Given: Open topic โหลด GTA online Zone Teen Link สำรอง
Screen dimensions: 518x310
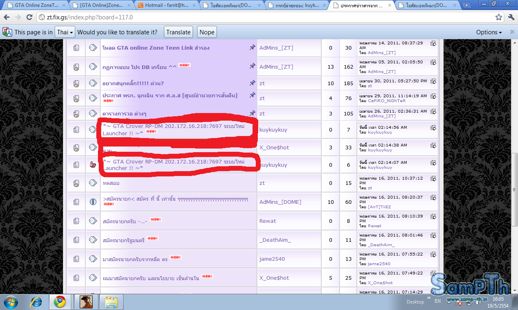Looking at the screenshot, I should pos(156,48).
